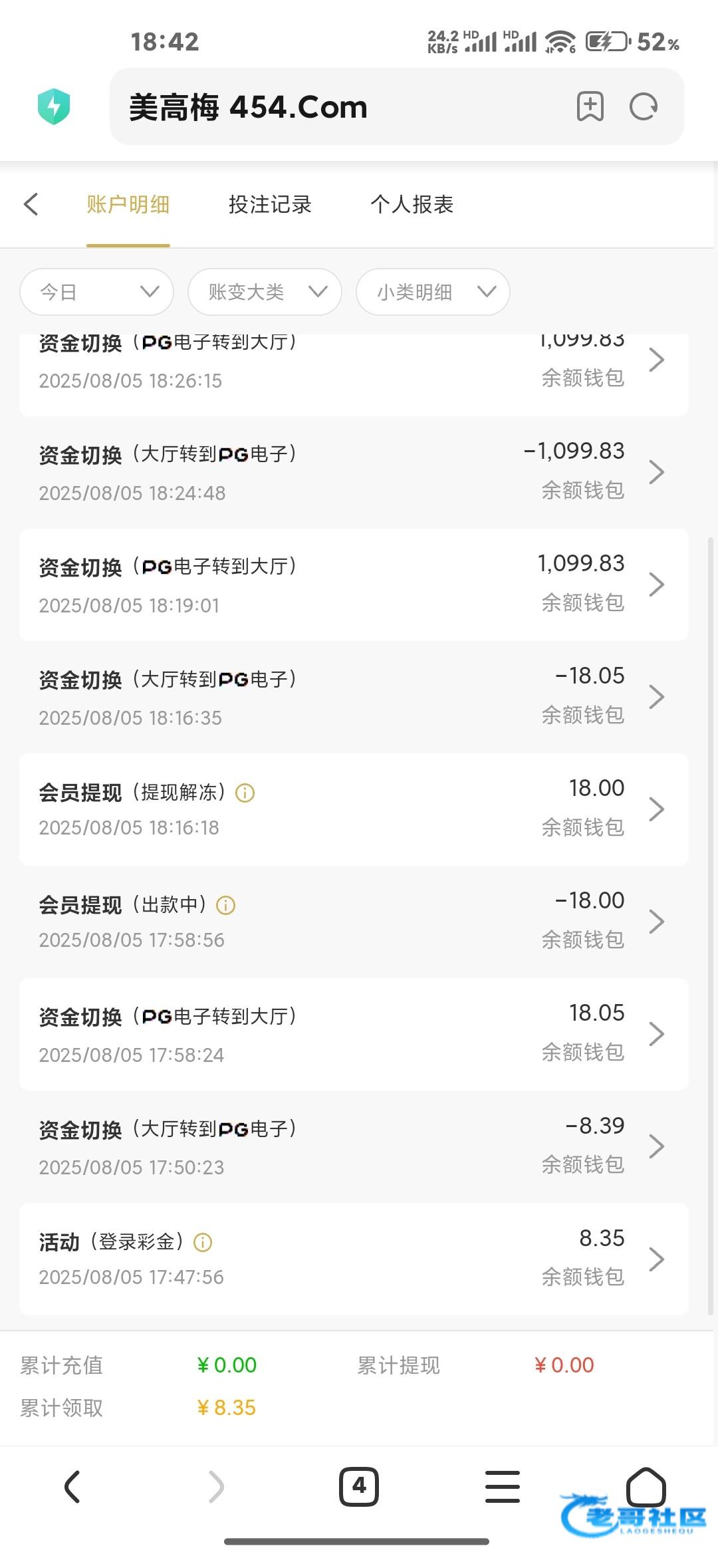Image resolution: width=718 pixels, height=1556 pixels.
Task: Go to browser home page icon
Action: click(x=646, y=1486)
